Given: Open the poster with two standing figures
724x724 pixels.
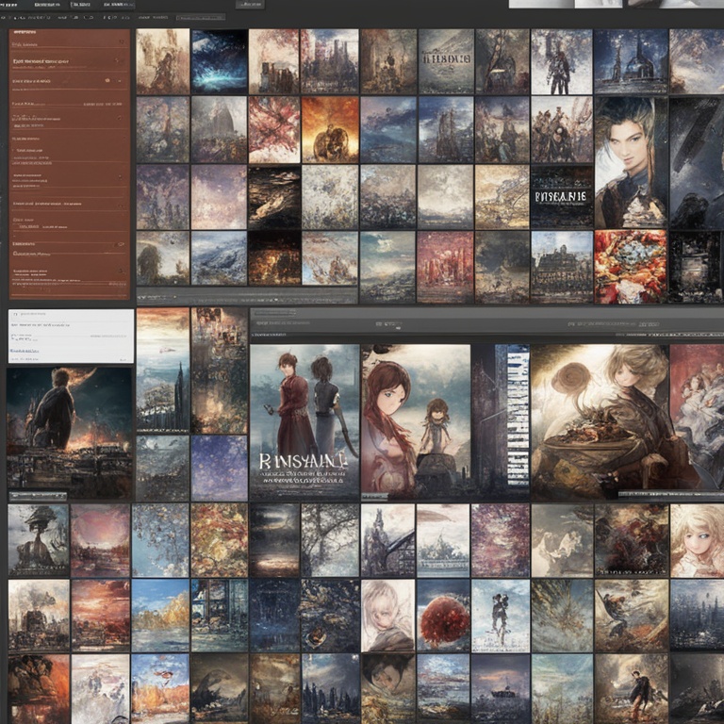Looking at the screenshot, I should click(304, 422).
